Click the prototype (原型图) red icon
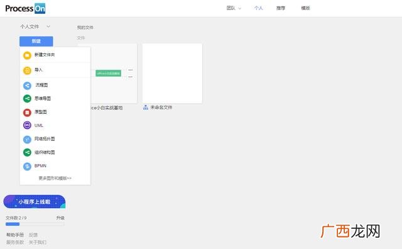The width and height of the screenshot is (402, 249). click(27, 112)
